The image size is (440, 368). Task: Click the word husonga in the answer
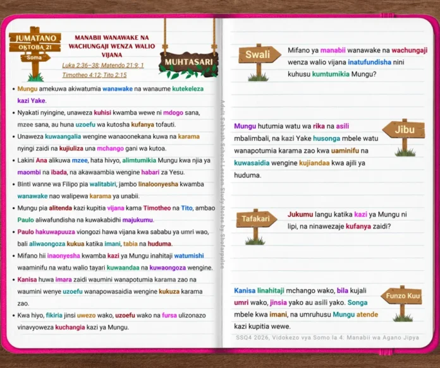[326, 138]
